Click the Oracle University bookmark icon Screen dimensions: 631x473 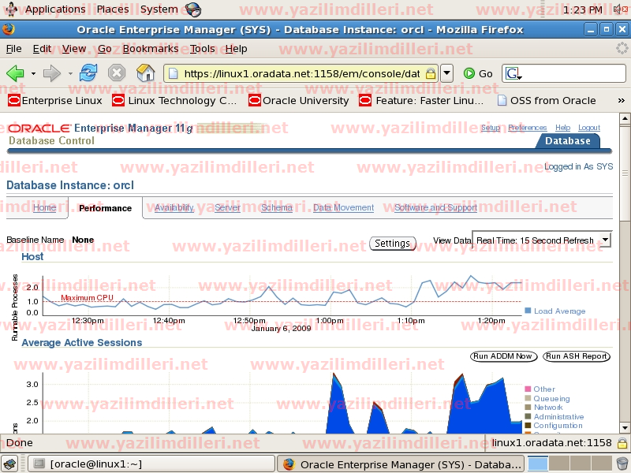point(254,101)
